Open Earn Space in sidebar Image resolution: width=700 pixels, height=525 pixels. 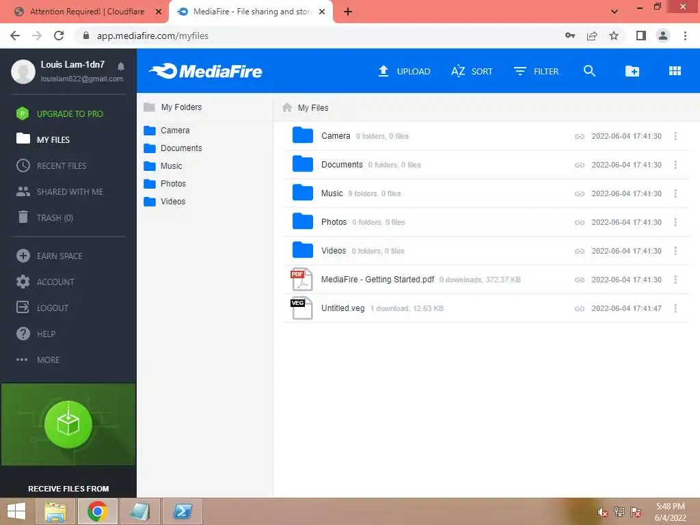click(49, 256)
